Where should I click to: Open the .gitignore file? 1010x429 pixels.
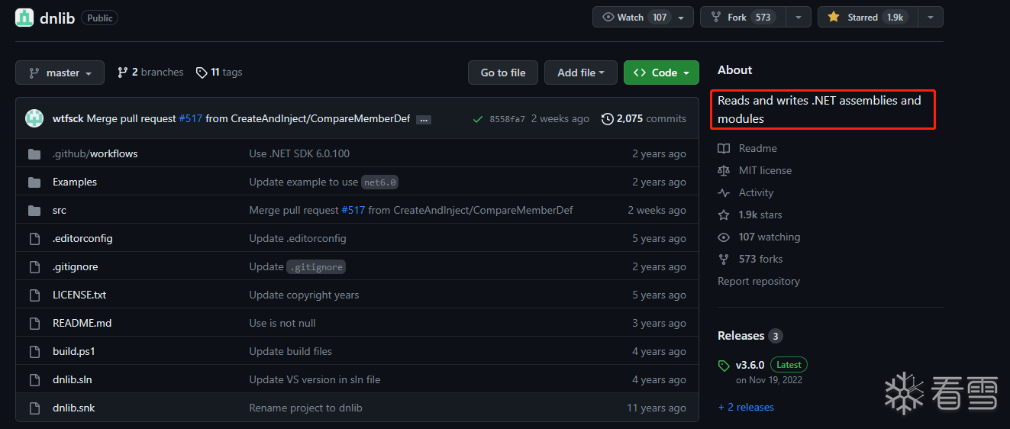point(76,266)
